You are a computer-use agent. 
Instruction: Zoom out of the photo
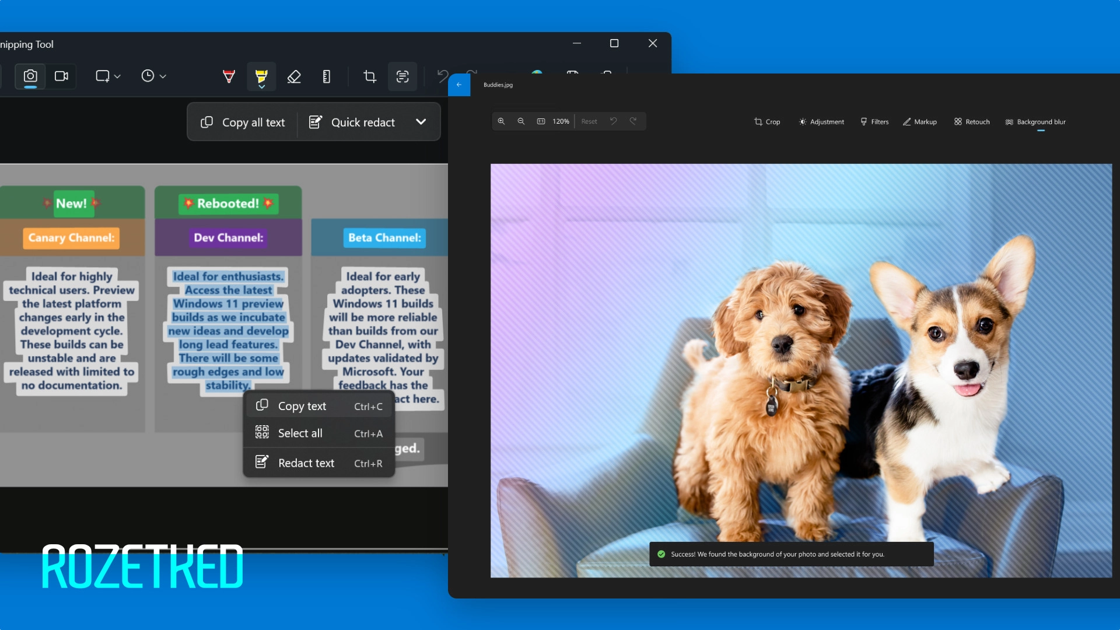point(521,121)
